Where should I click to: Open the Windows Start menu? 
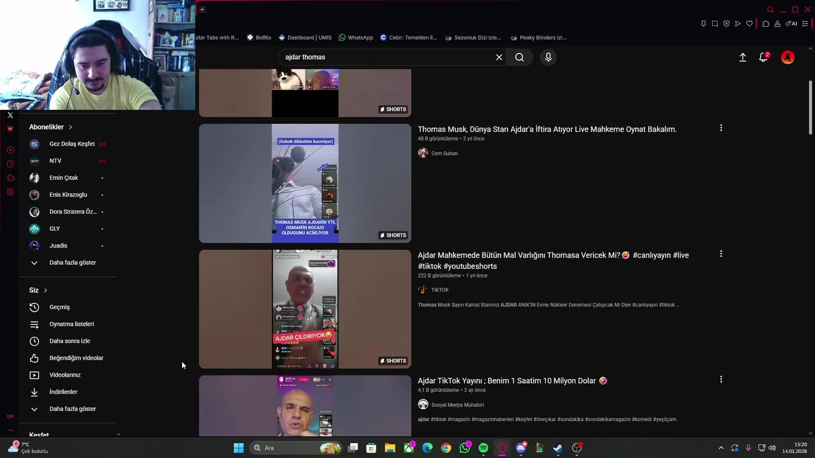tap(238, 448)
